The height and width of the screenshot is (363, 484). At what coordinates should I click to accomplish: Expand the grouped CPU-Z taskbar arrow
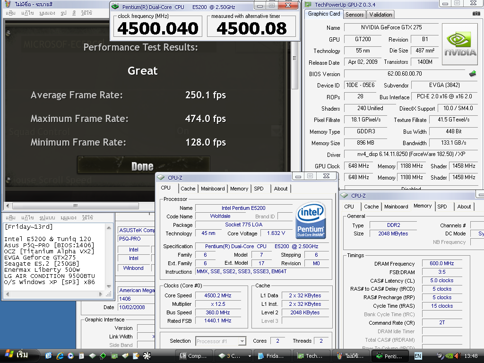[x=250, y=356]
